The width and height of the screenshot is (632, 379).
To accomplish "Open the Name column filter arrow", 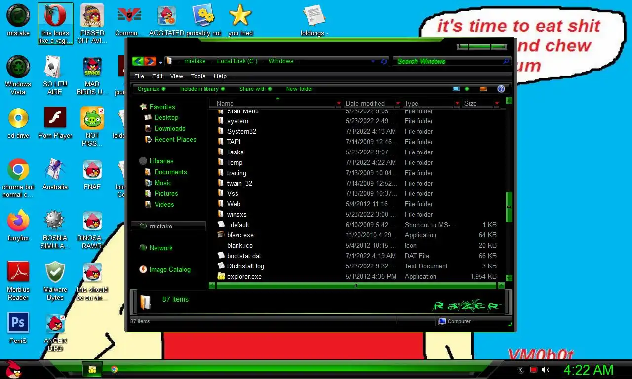I will tap(339, 104).
